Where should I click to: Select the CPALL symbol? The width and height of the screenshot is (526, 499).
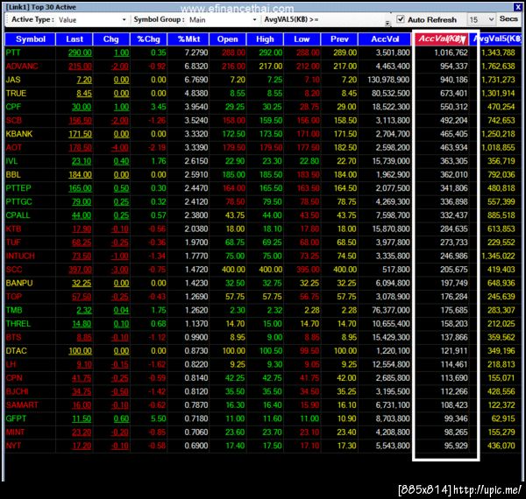tap(18, 215)
